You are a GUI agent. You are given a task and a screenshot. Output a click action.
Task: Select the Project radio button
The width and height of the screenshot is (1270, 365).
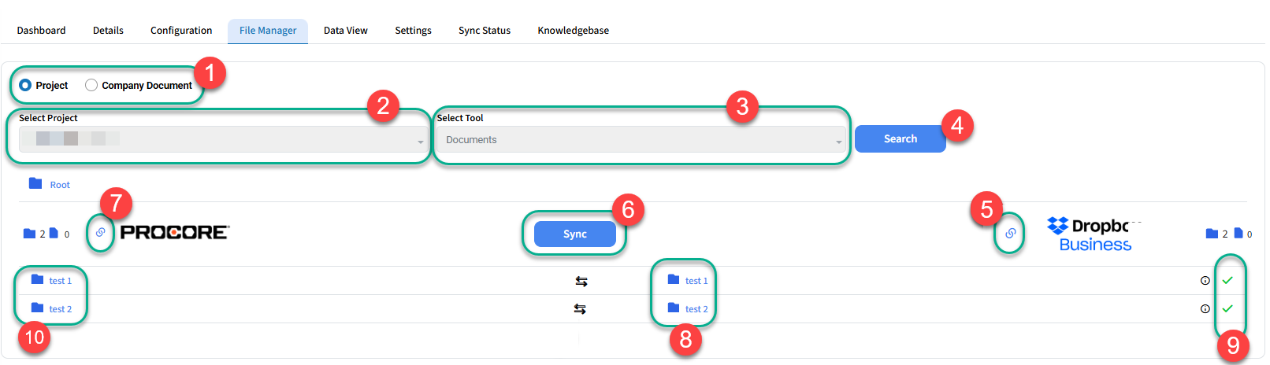pos(25,85)
